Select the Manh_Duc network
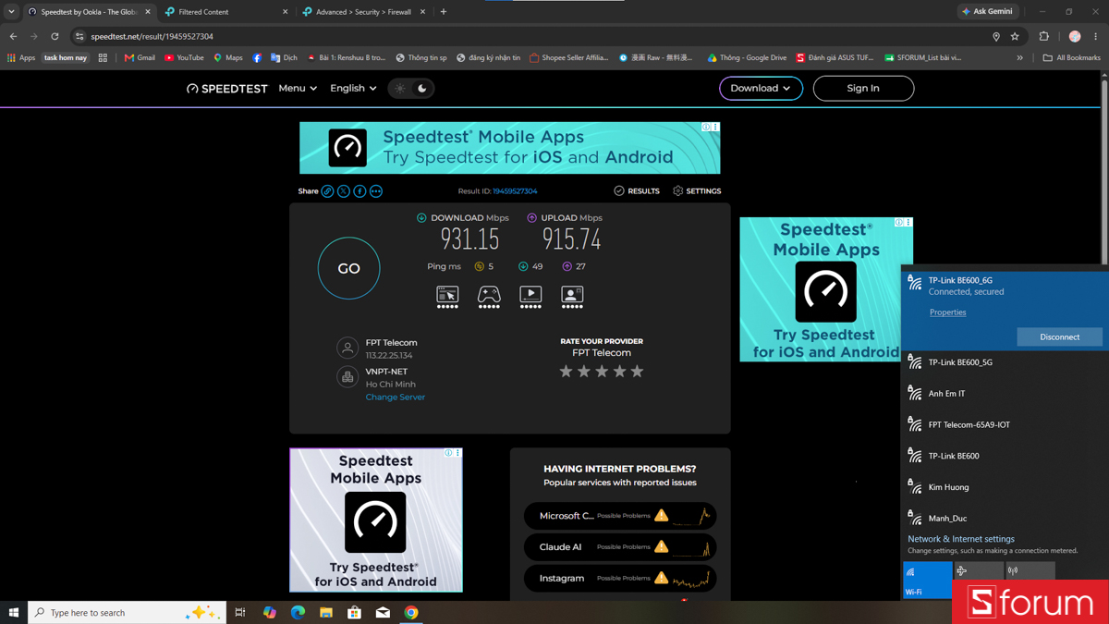 pos(1005,519)
